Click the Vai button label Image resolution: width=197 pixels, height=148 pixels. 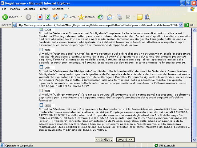pyautogui.click(x=191, y=25)
